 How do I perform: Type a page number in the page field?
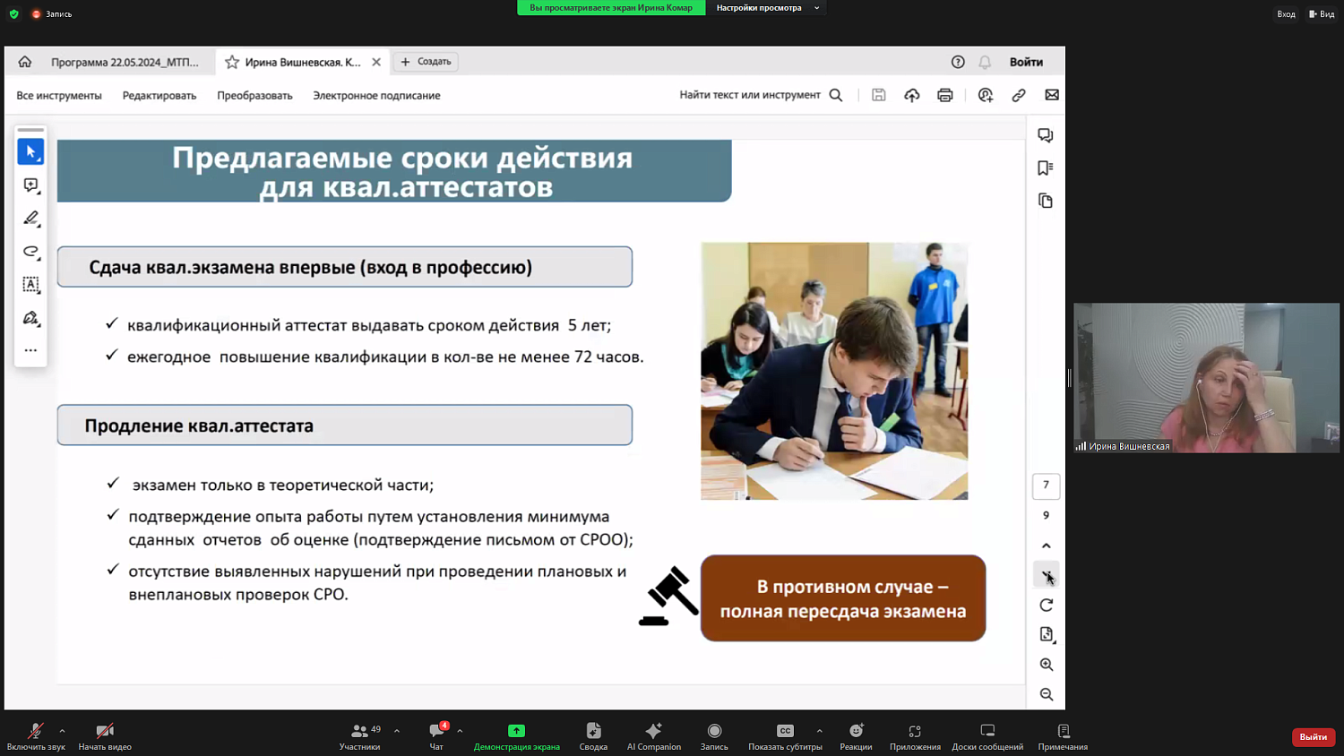[1045, 485]
